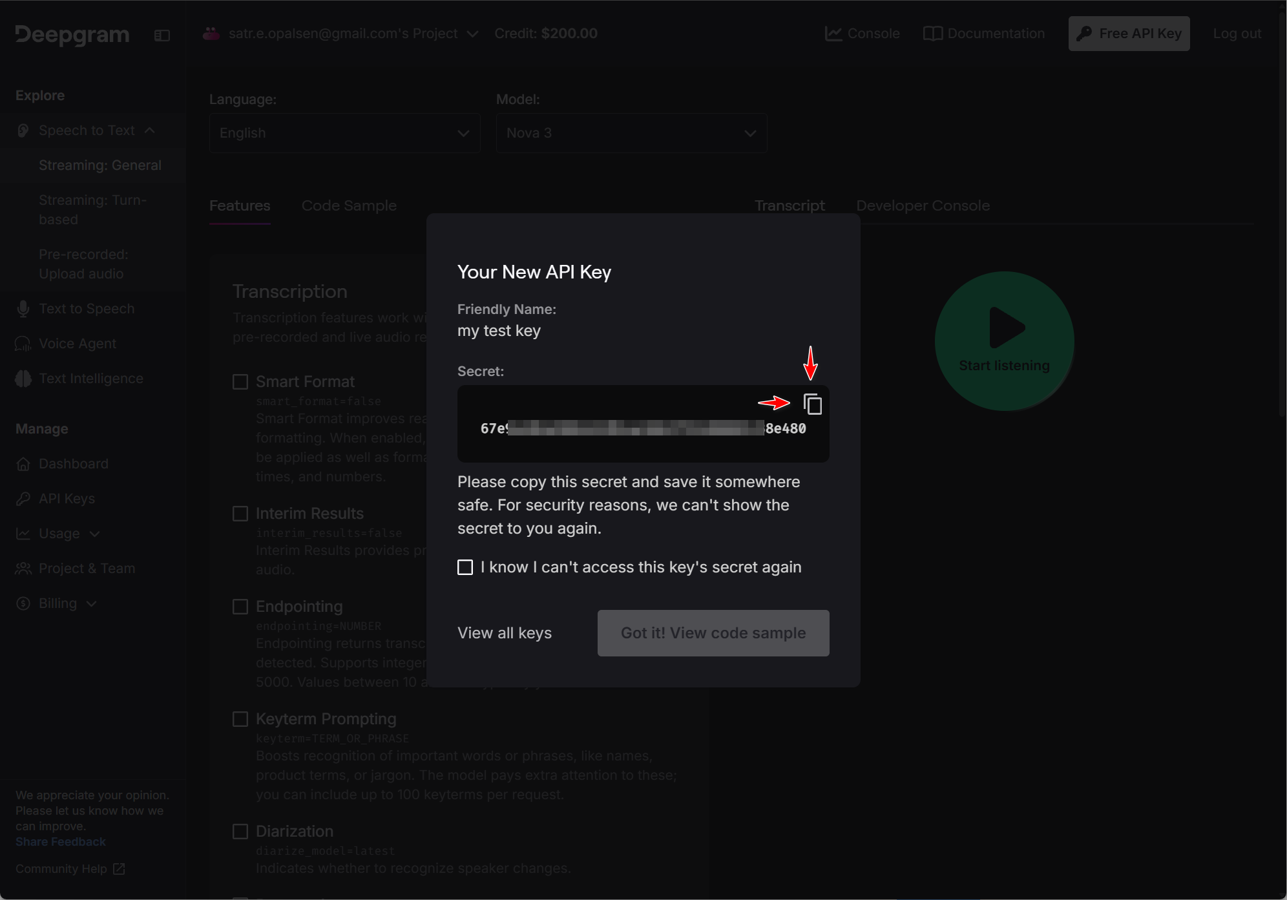Image resolution: width=1287 pixels, height=900 pixels.
Task: Enable Diarization checkbox
Action: pyautogui.click(x=240, y=832)
